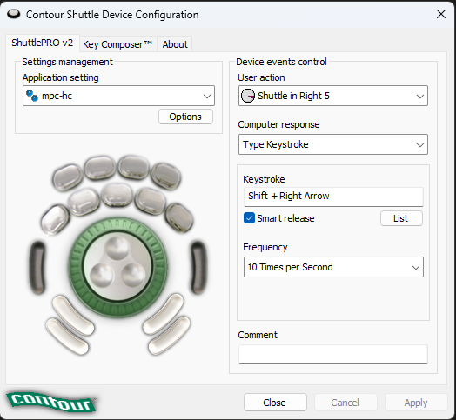Expand the Frequency 10 Times per Second dropdown
Screen dimensions: 456x420
click(333, 267)
